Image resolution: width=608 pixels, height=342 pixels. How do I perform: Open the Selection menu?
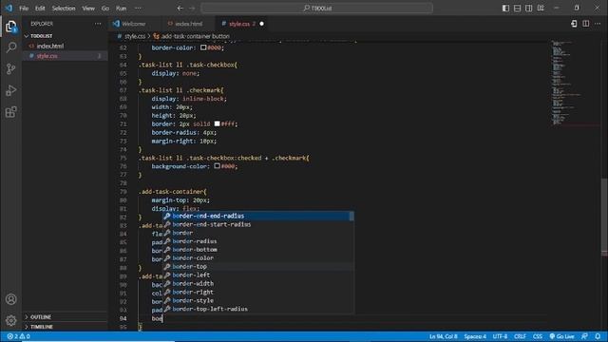64,8
